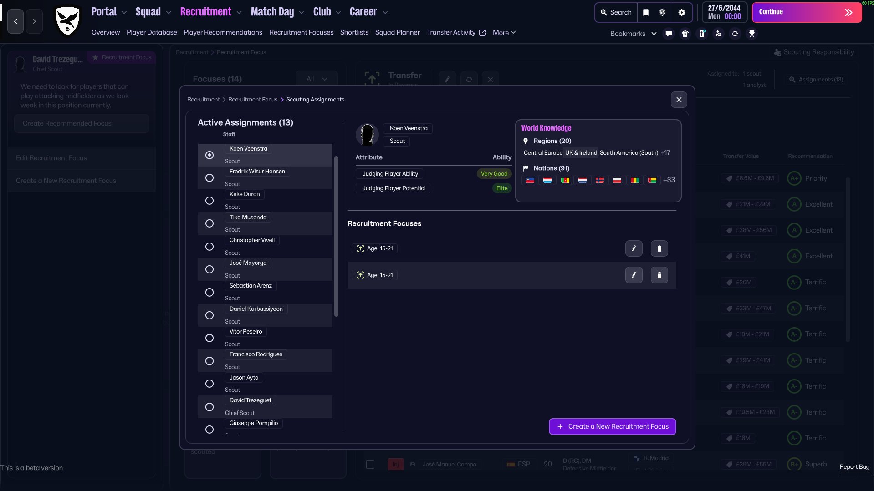Open the bookmark icon beside Search

pos(646,12)
